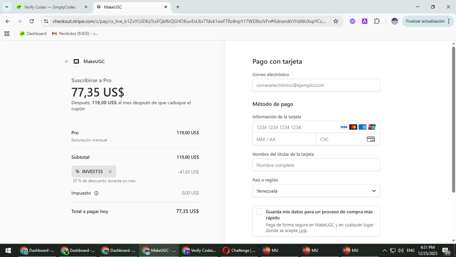Click the 77,35 US$ total amount text

click(x=187, y=211)
